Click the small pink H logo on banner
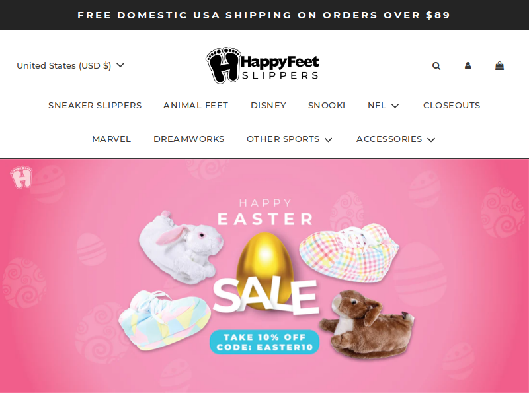The height and width of the screenshot is (396, 529). click(21, 177)
